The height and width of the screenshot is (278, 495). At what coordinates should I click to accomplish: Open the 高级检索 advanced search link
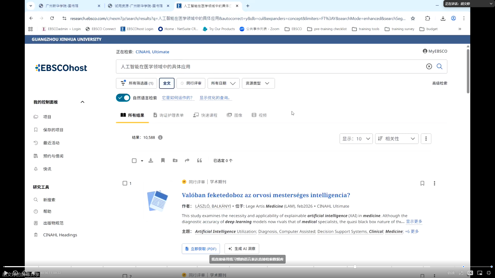440,83
